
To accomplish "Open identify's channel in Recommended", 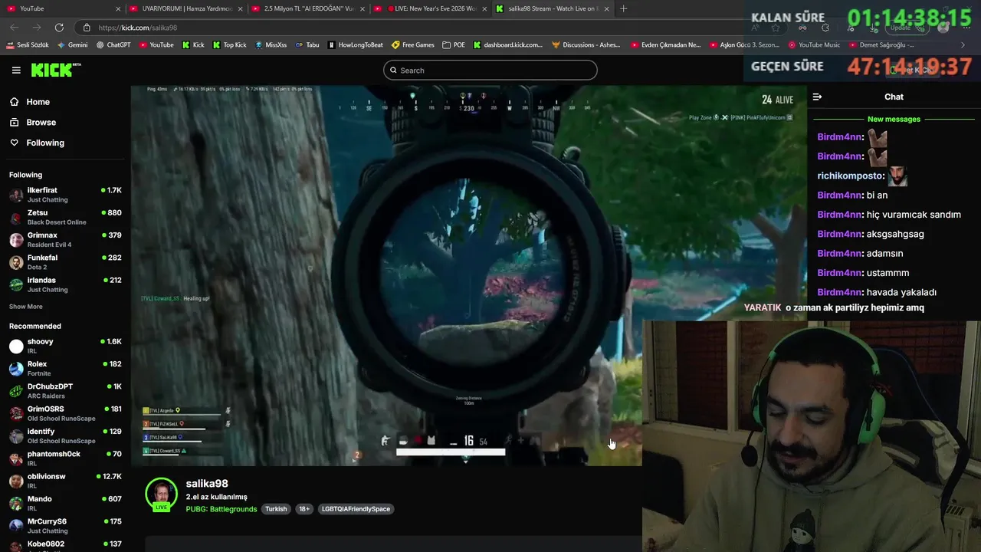I will [x=65, y=436].
